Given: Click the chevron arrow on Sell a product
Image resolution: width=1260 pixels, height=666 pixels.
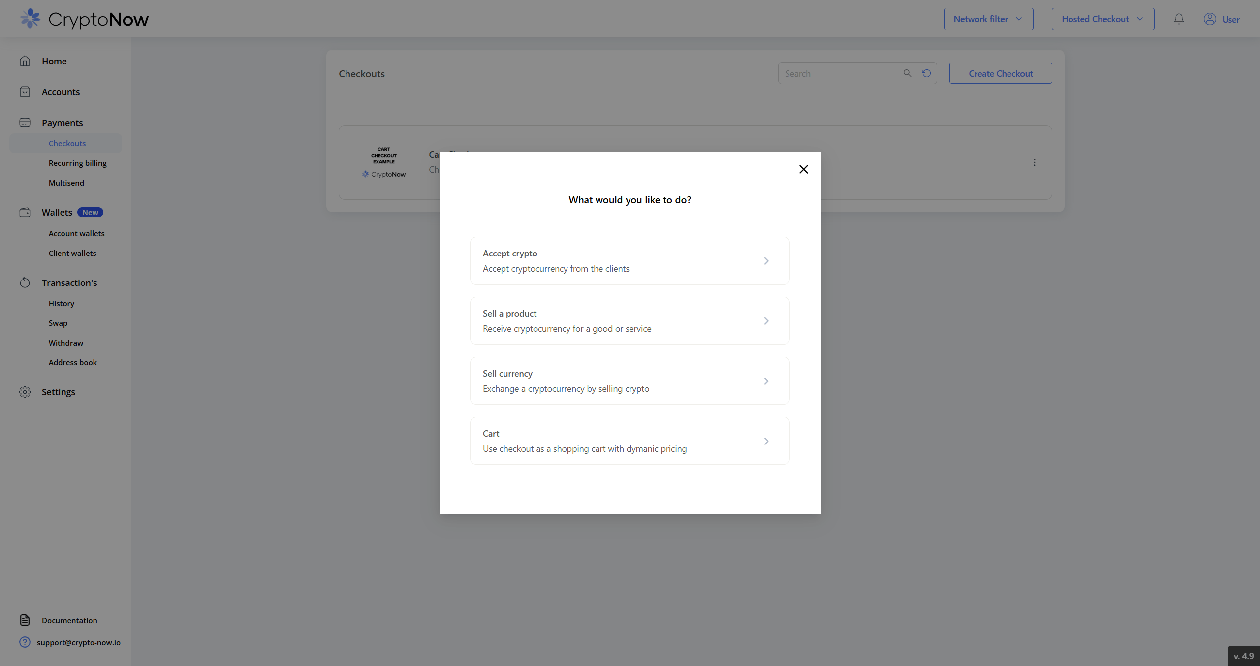Looking at the screenshot, I should coord(766,321).
